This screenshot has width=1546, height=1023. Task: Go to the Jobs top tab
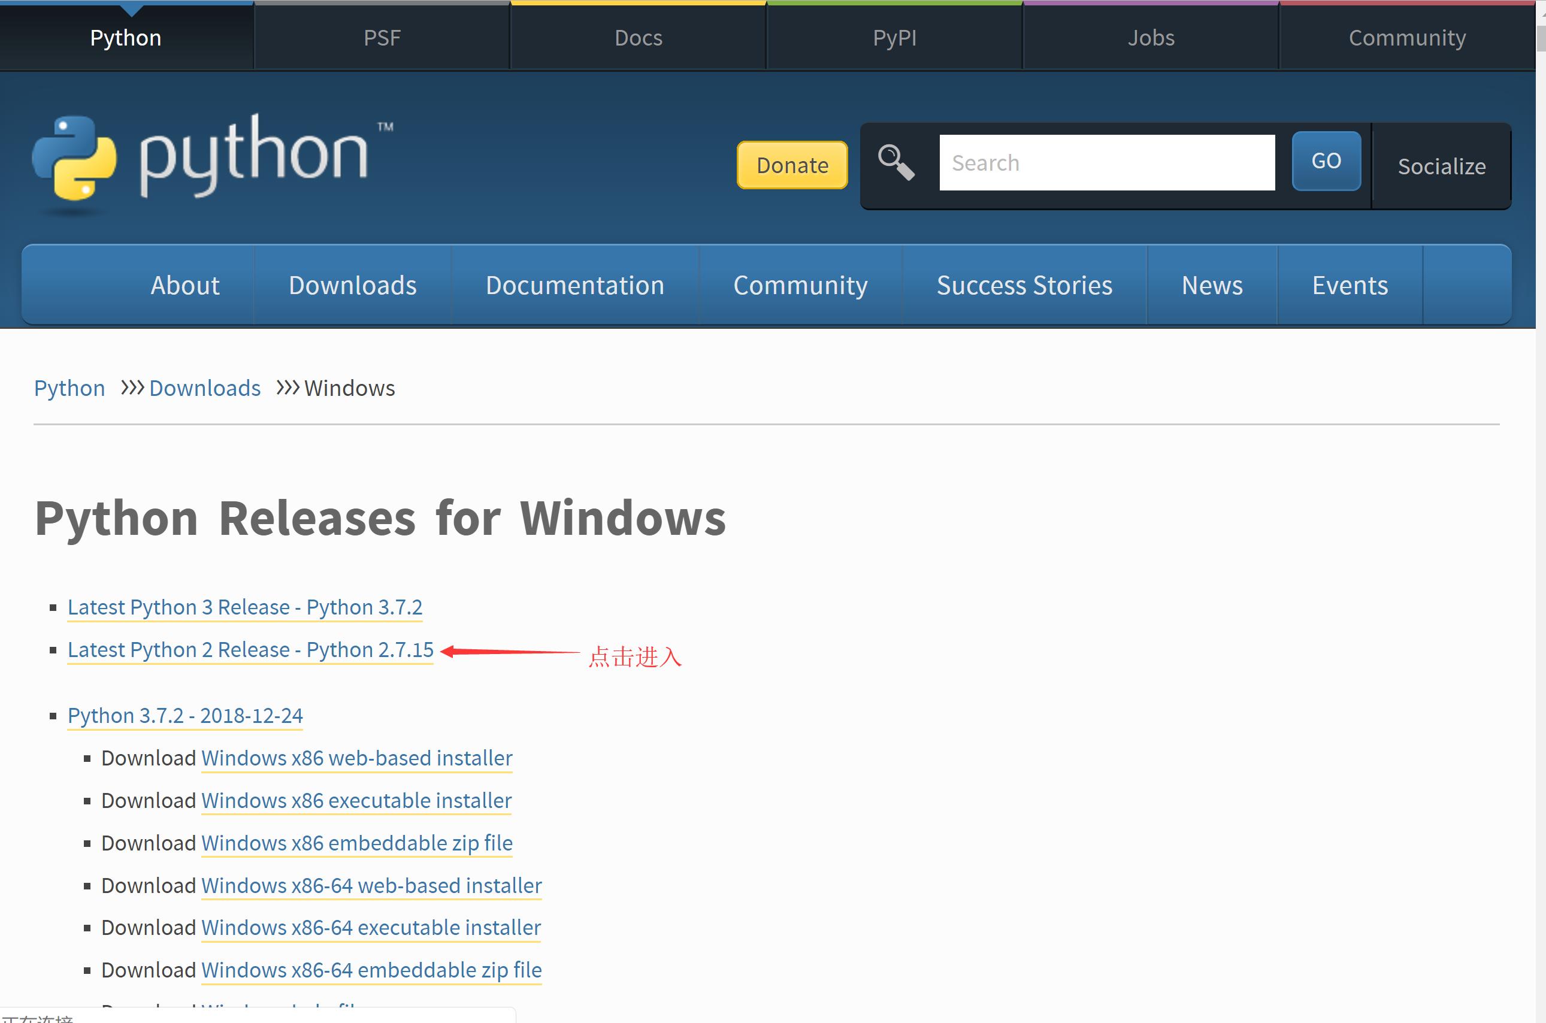1151,38
